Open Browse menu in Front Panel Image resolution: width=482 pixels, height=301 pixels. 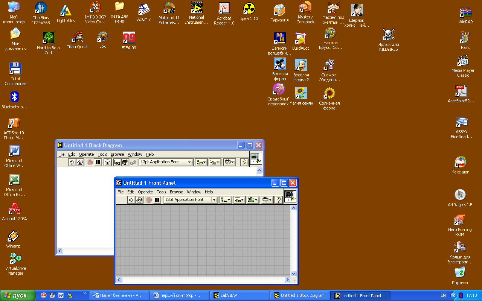pyautogui.click(x=177, y=192)
